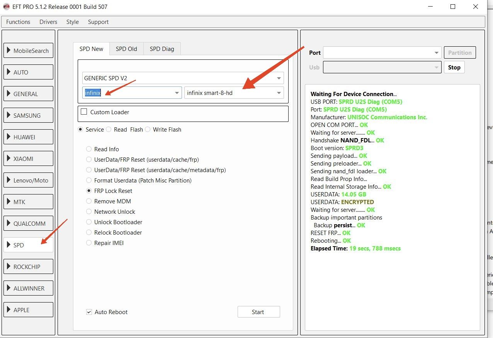Maximize the EFT PRO window

point(453,7)
